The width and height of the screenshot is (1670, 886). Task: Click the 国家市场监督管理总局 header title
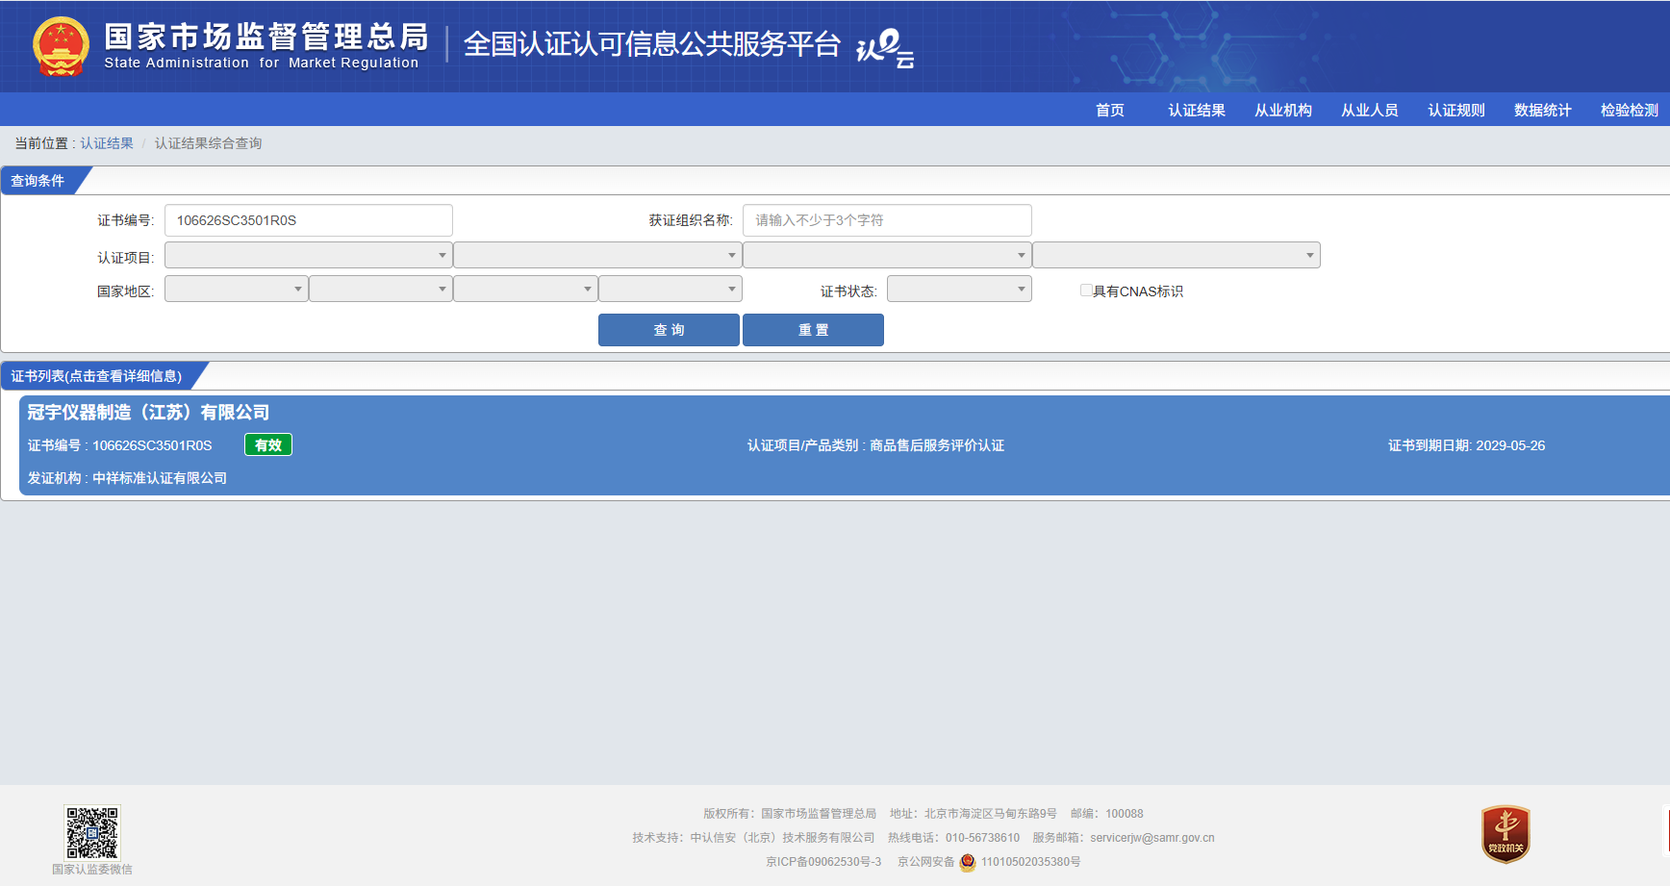pyautogui.click(x=266, y=37)
